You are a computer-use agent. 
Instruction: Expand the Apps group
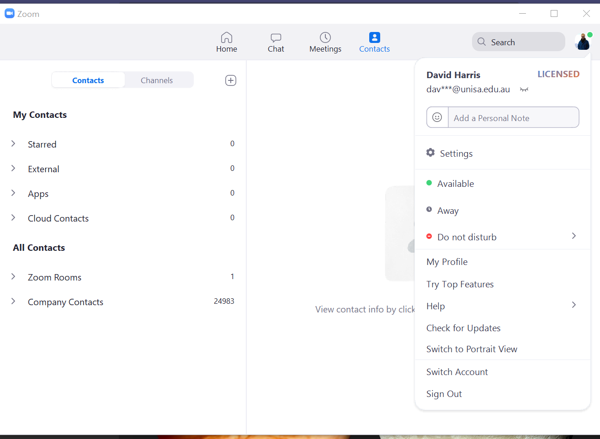13,193
